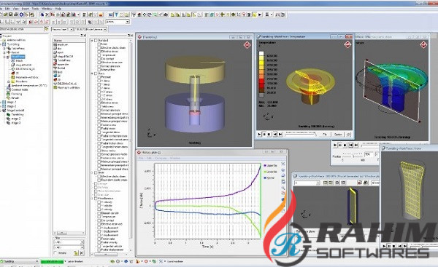Check Temperature under the Standard group
This screenshot has width=438, height=267.
pyautogui.click(x=99, y=55)
